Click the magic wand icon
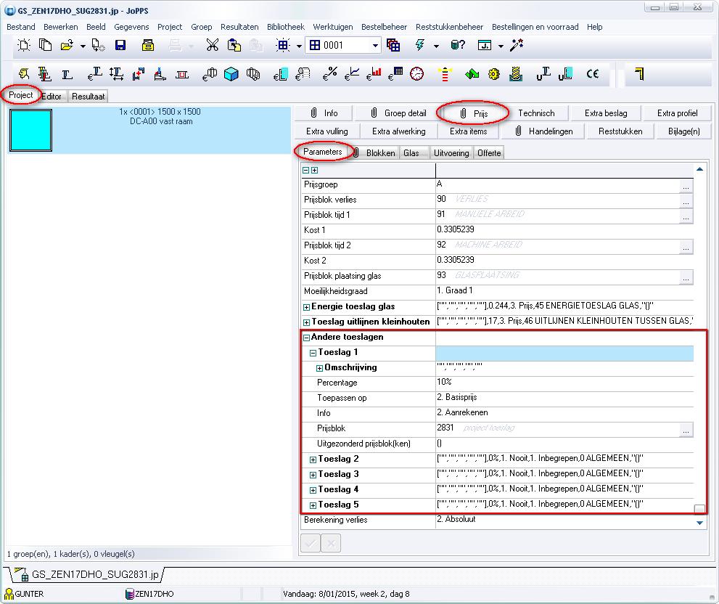Image resolution: width=719 pixels, height=604 pixels. point(517,45)
